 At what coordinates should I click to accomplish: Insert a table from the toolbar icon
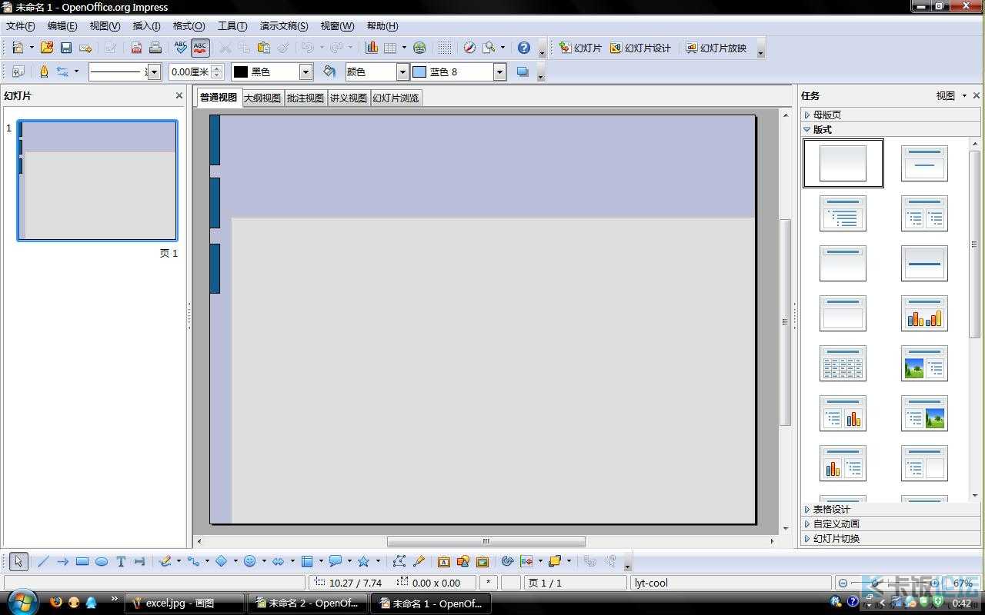point(390,48)
